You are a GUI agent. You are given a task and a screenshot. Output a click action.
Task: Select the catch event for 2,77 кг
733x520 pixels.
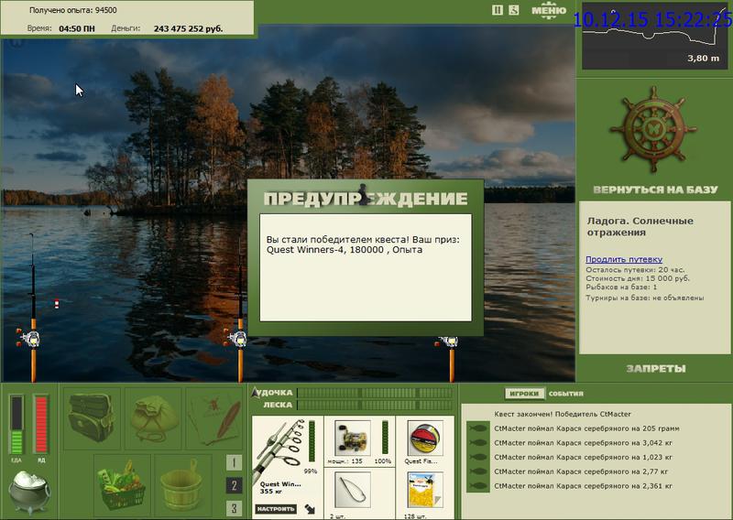(581, 471)
